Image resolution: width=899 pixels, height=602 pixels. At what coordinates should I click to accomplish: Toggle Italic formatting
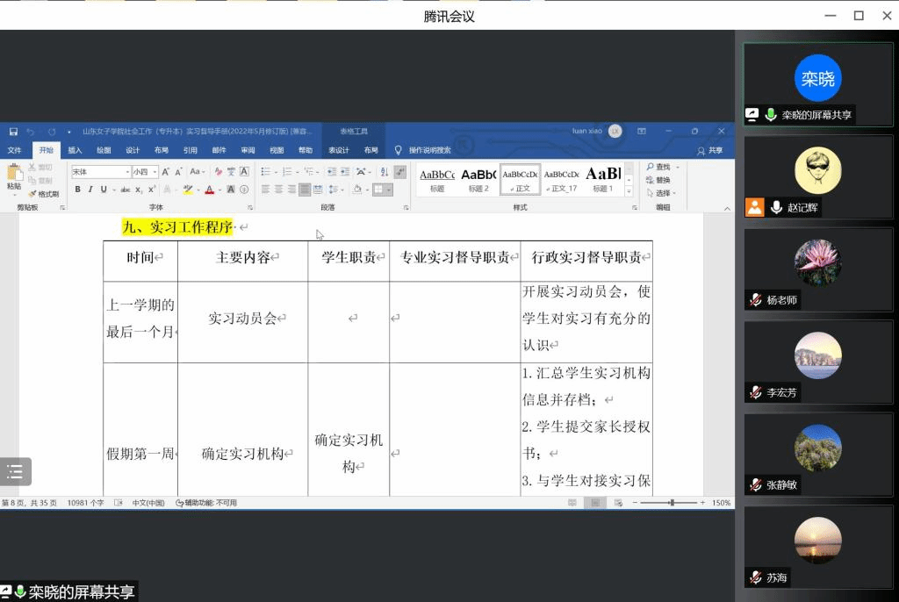90,190
